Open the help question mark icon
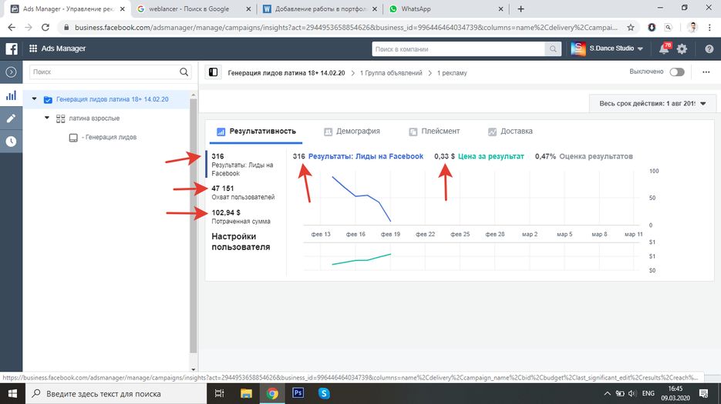 (709, 48)
